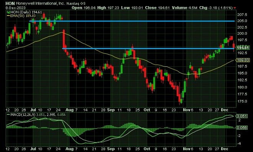This screenshot has width=253, height=152.
Task: Click the 200.0 price axis label
Action: tap(242, 33)
